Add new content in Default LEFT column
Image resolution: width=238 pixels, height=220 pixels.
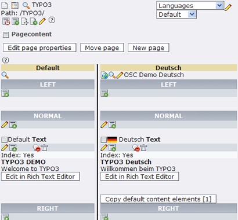click(5, 93)
